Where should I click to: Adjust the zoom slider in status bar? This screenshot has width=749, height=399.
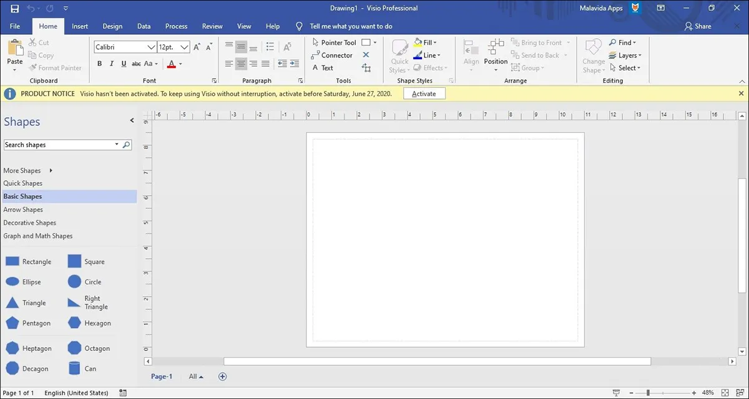click(x=648, y=393)
